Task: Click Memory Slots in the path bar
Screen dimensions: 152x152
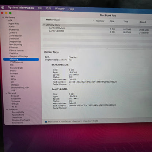Action: click(91, 121)
